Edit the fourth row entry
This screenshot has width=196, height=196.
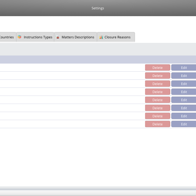point(184,92)
